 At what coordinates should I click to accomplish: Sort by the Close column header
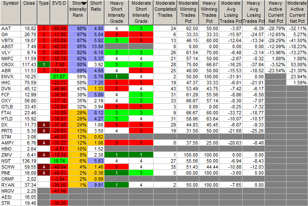click(x=29, y=12)
